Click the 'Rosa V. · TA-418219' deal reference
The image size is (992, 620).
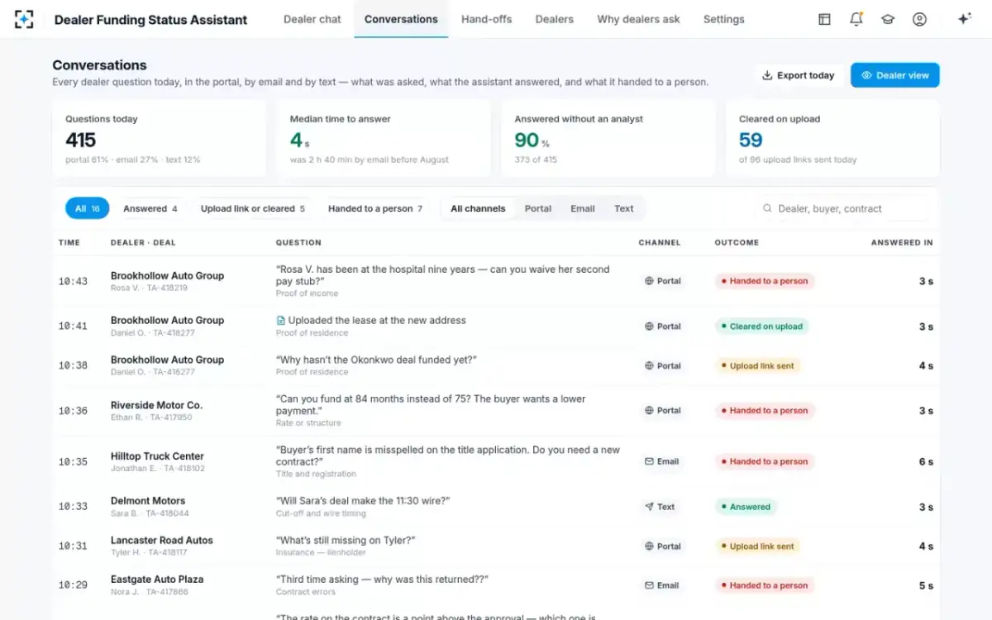(x=149, y=288)
